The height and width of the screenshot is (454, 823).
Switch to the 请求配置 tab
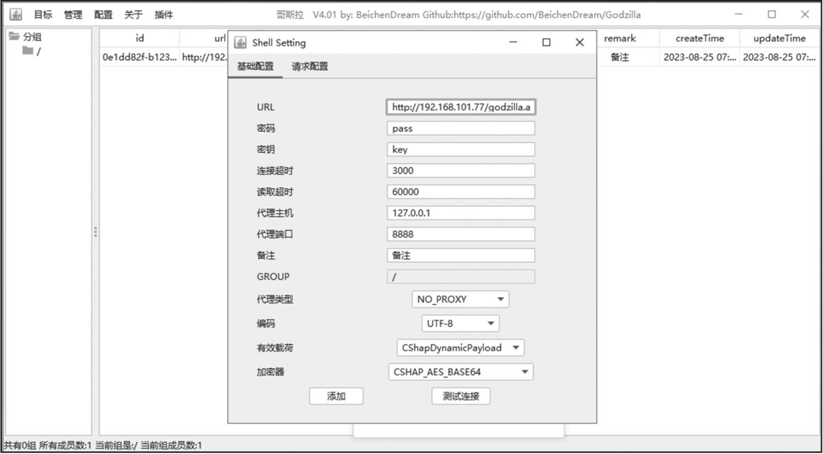pyautogui.click(x=310, y=66)
